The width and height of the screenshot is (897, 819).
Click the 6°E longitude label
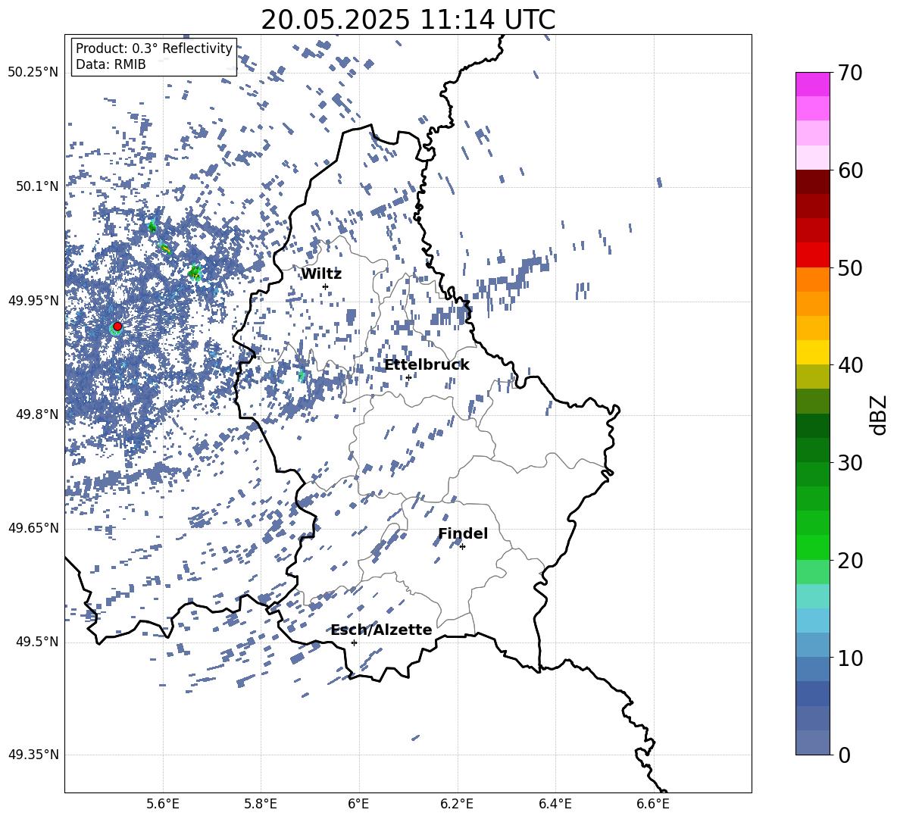point(358,804)
